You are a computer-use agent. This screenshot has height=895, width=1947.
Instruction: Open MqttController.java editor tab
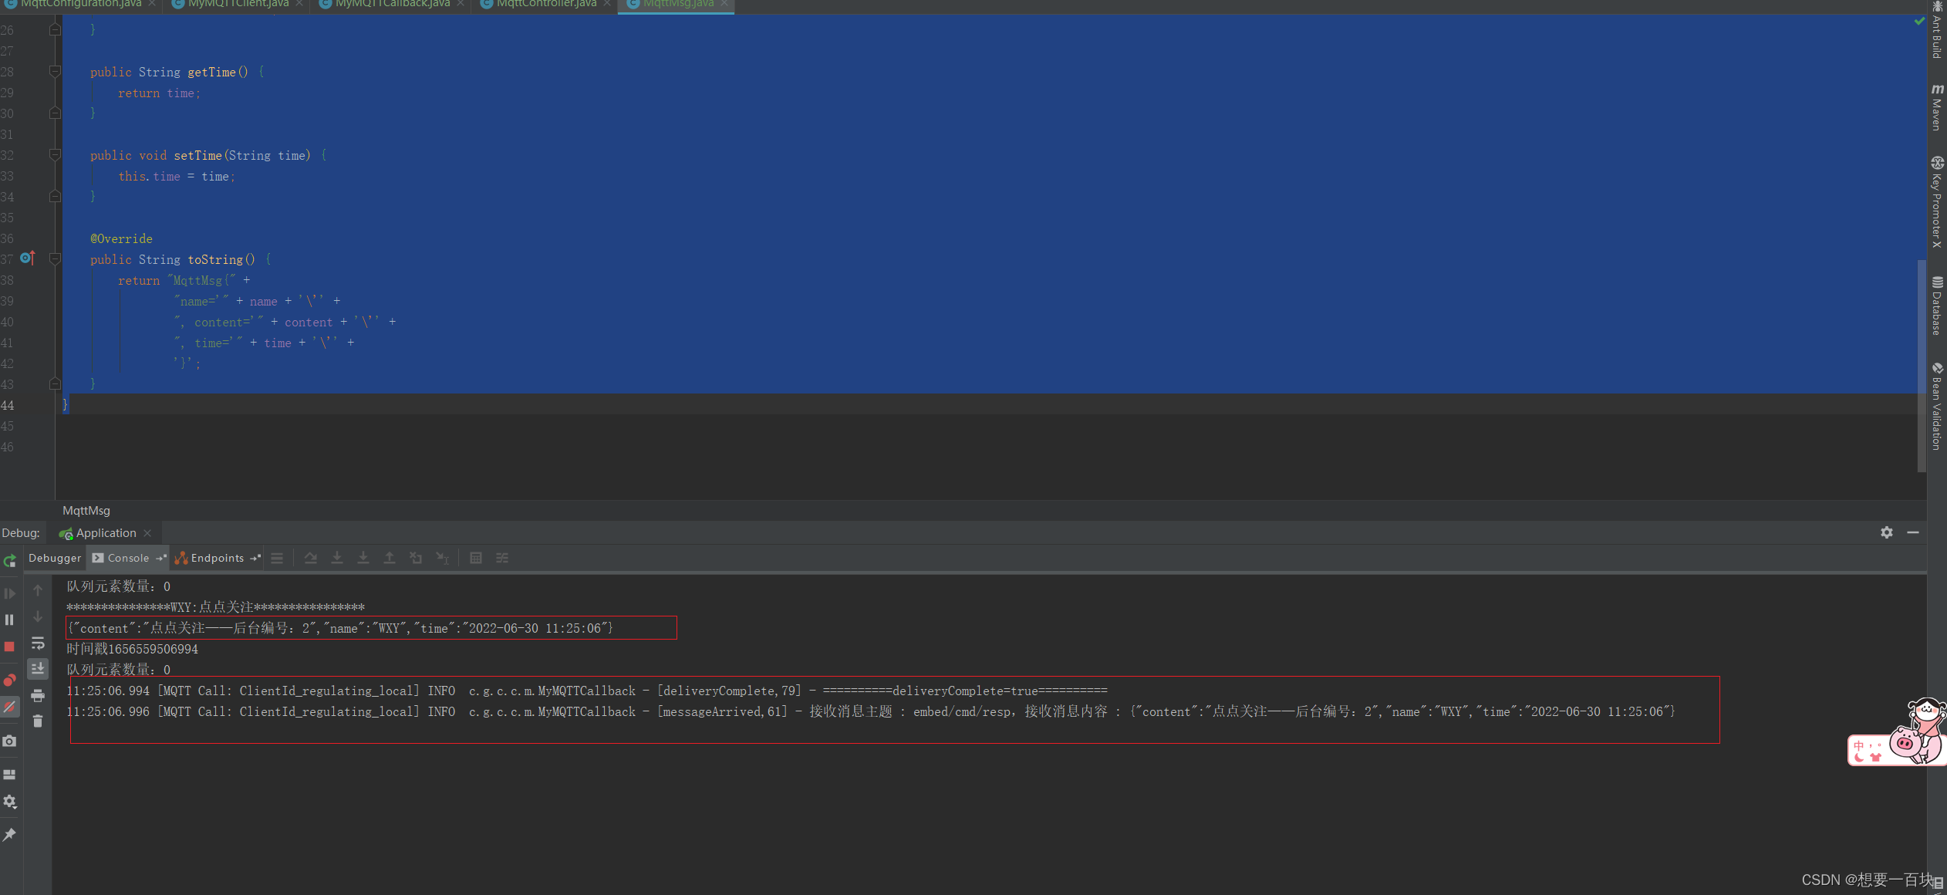[x=546, y=5]
